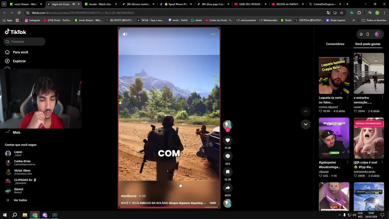Switch to Você pode gostar tab
The image size is (389, 219).
click(x=368, y=44)
